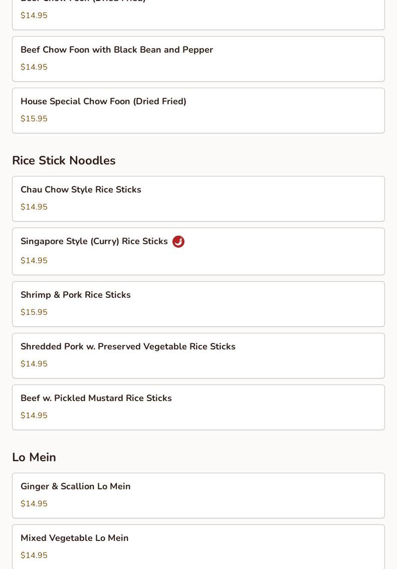Choose Ginger & Scallion Lo Mein
This screenshot has width=397, height=569.
coord(76,487)
